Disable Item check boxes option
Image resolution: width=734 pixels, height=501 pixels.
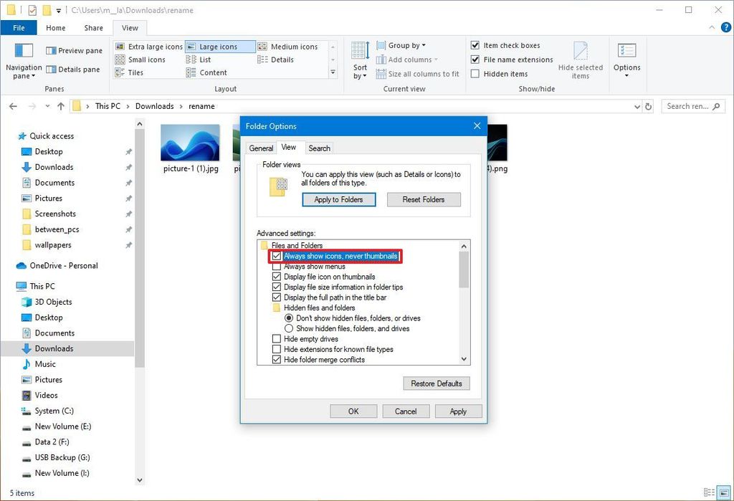click(x=475, y=44)
